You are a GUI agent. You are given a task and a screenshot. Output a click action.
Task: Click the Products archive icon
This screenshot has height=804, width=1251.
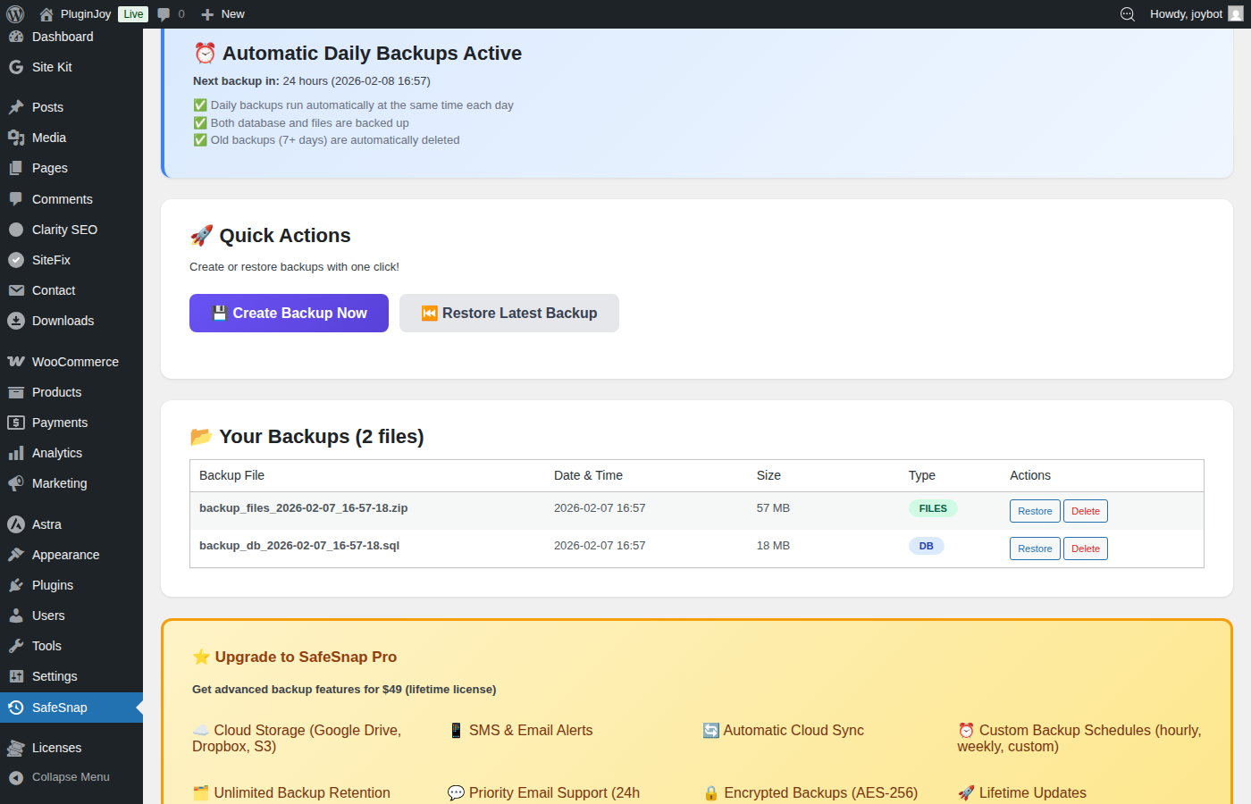click(x=16, y=392)
